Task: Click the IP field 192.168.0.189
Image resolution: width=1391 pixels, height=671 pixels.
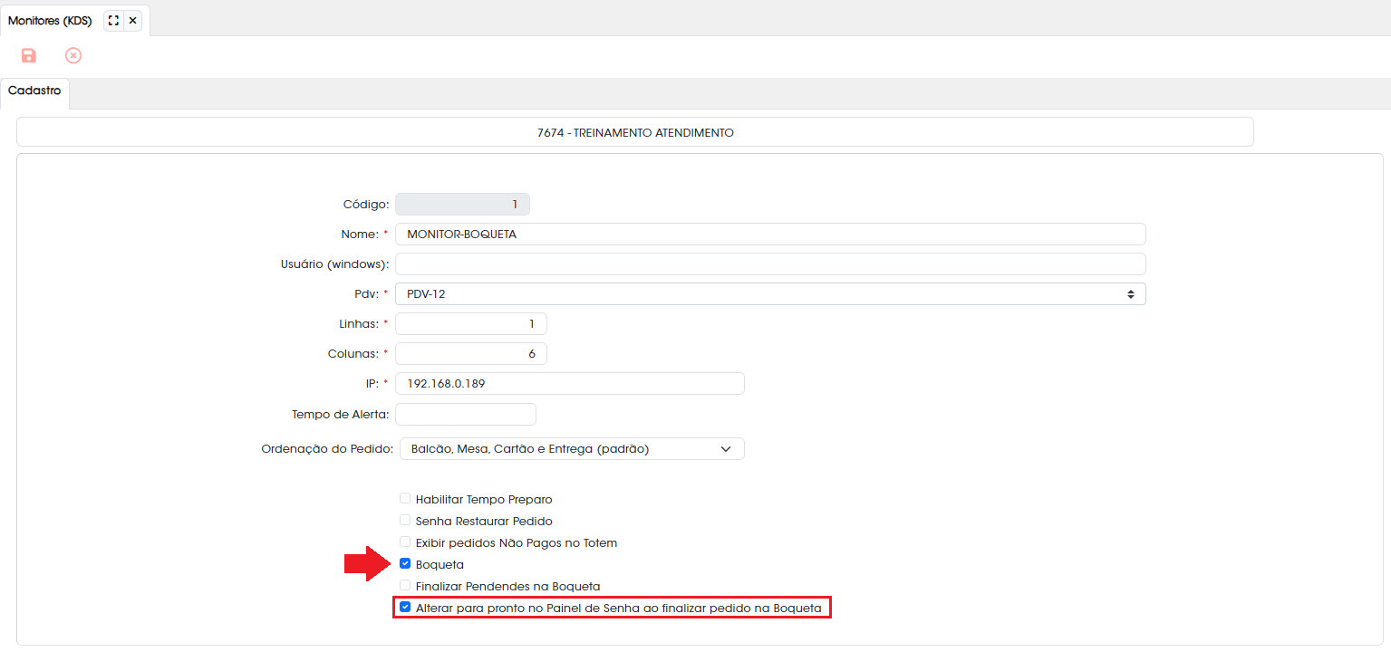Action: (570, 383)
